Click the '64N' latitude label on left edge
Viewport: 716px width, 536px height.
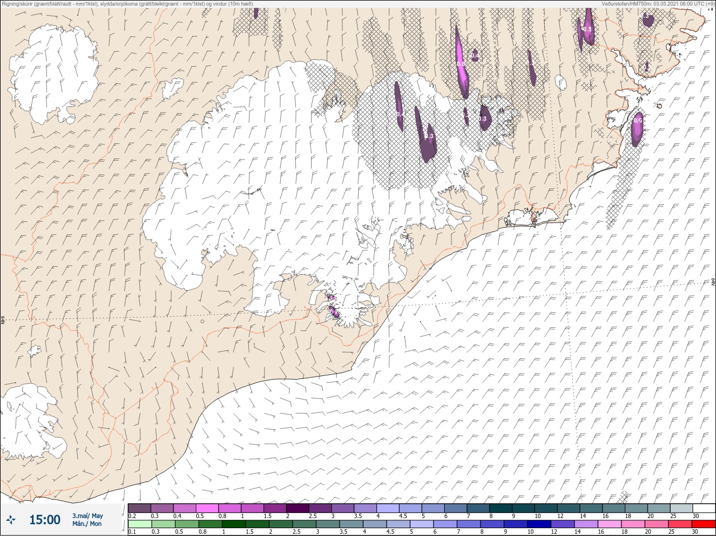3,321
